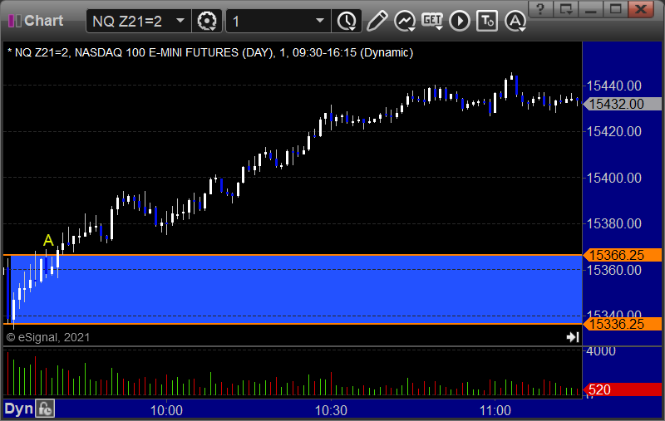Maximize the chart window
The width and height of the screenshot is (665, 421).
point(615,9)
